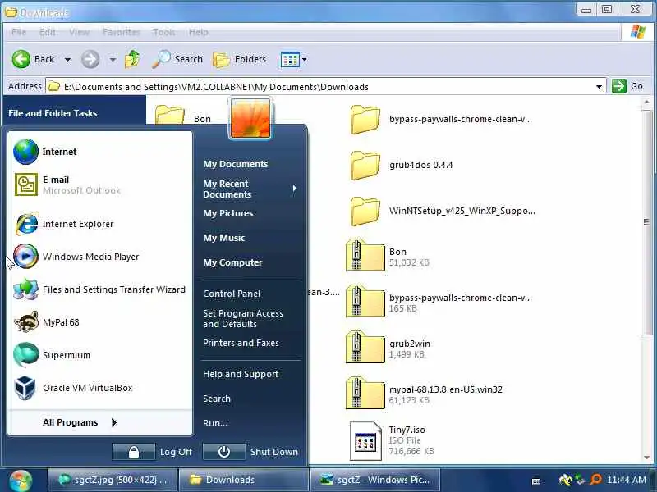Viewport: 657px width, 492px height.
Task: Click the Views toolbar icon
Action: [x=290, y=59]
